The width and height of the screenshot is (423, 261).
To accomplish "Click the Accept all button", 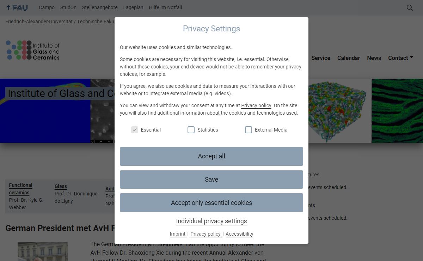I will click(x=211, y=156).
